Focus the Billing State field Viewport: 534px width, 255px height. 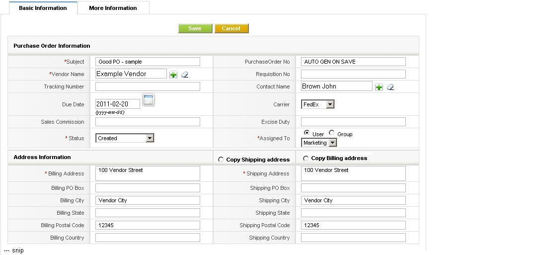[x=148, y=213]
